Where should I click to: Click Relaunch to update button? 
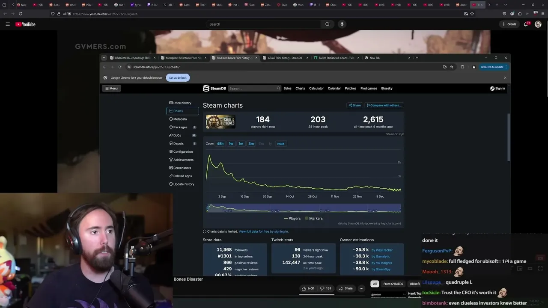(494, 67)
